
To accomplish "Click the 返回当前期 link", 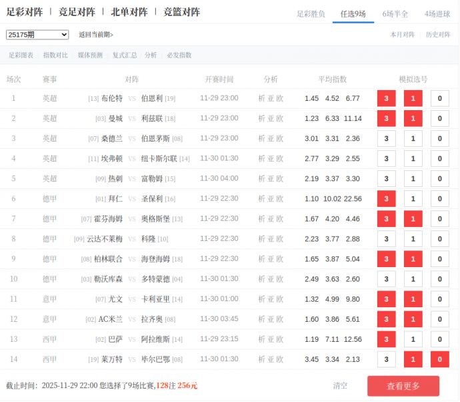I will (96, 35).
